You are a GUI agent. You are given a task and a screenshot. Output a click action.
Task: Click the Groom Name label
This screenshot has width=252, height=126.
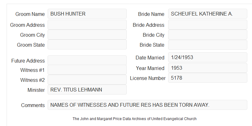30,14
